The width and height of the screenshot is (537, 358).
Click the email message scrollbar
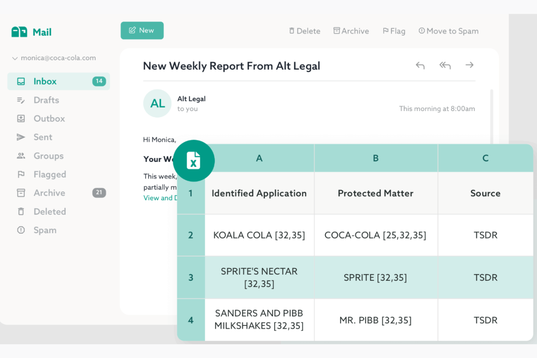coord(492,116)
